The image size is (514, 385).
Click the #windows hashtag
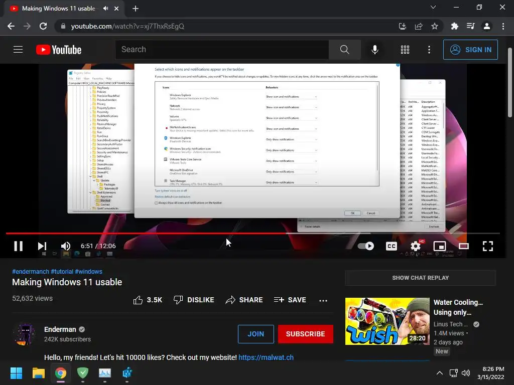pyautogui.click(x=88, y=271)
